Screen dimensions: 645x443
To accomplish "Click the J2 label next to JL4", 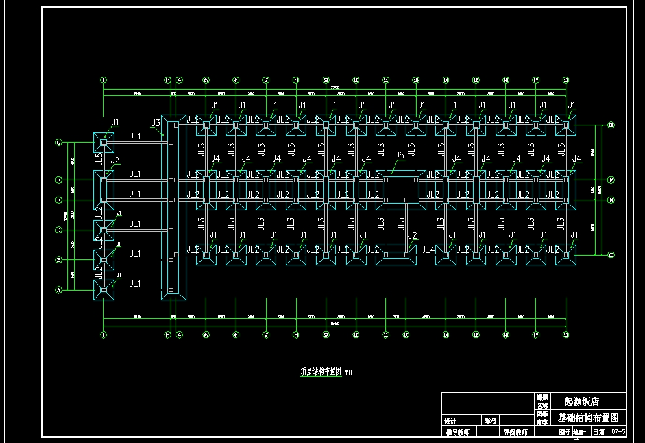I will [412, 235].
